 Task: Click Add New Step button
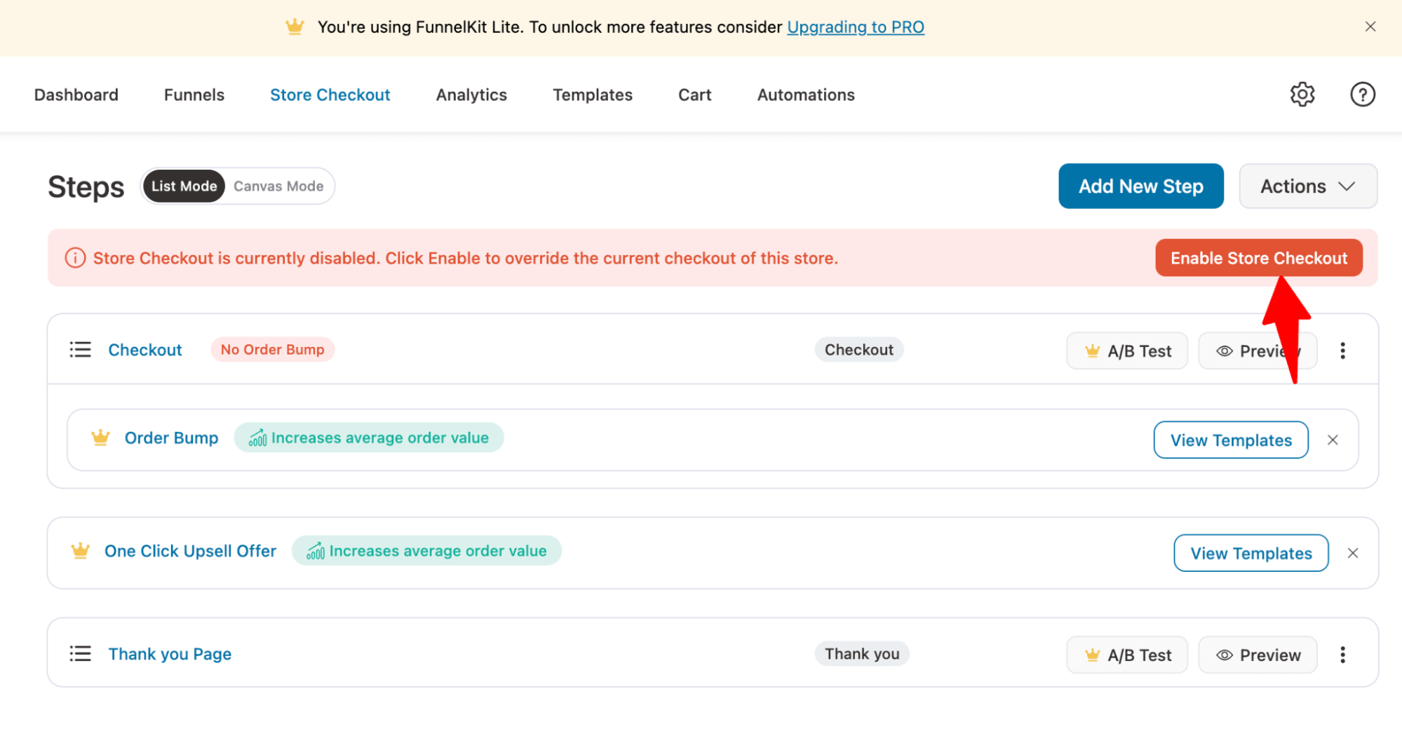1141,186
